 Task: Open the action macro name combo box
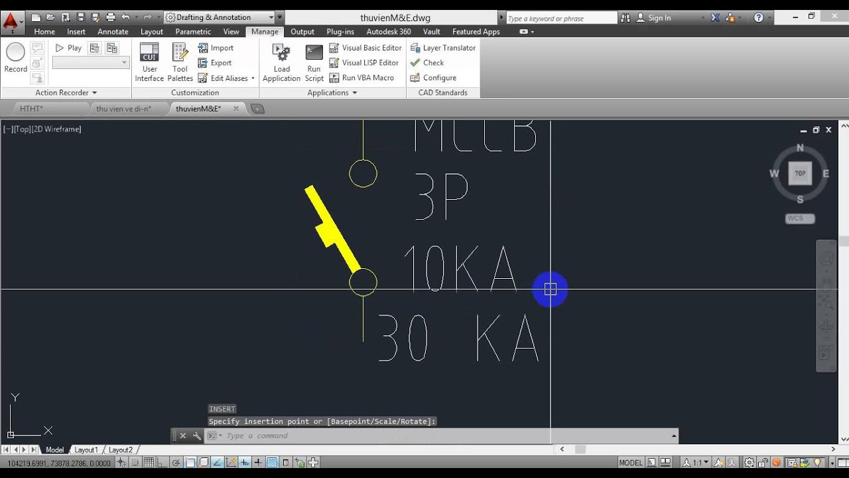[91, 62]
